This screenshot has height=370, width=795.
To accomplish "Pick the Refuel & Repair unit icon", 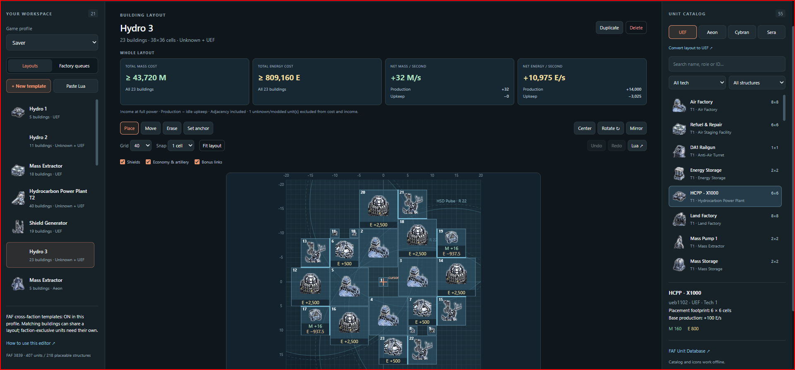I will (679, 128).
